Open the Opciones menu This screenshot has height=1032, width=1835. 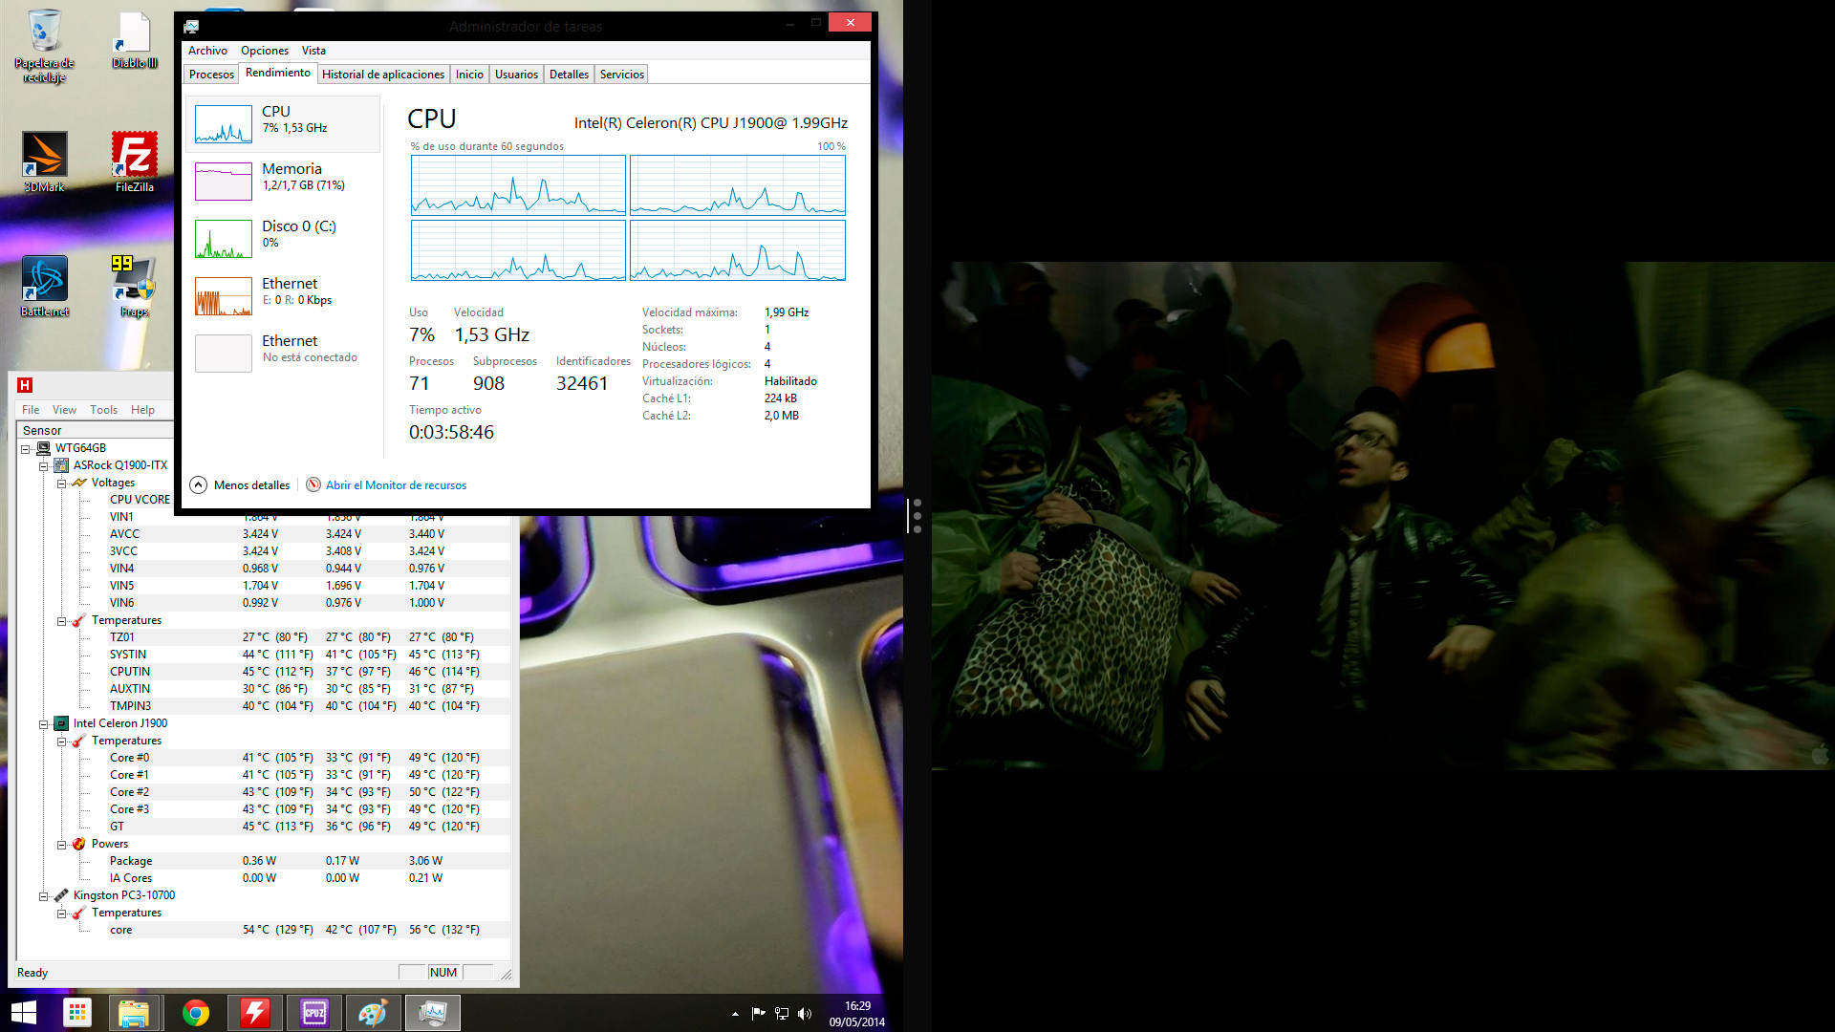(265, 51)
